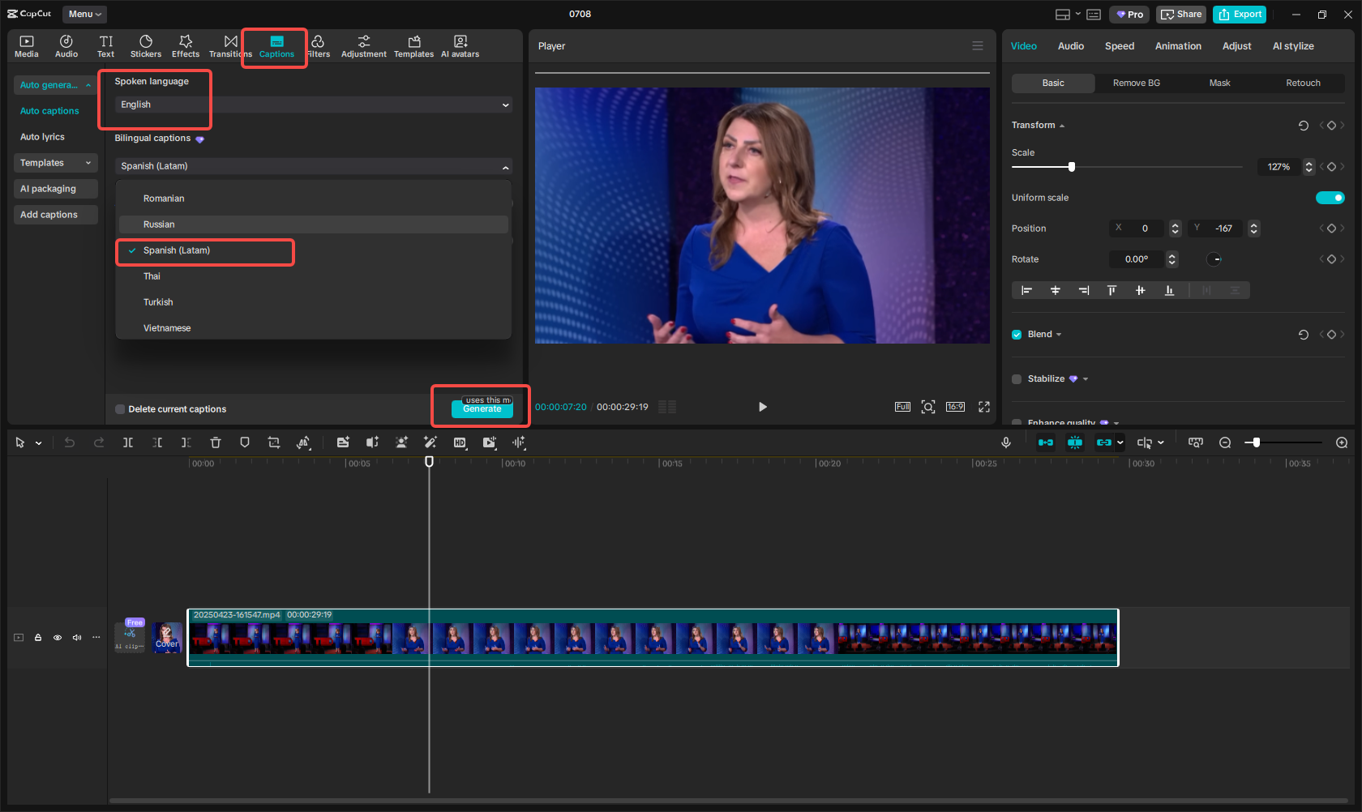Click the split clip tool icon
1362x812 pixels.
coord(128,442)
